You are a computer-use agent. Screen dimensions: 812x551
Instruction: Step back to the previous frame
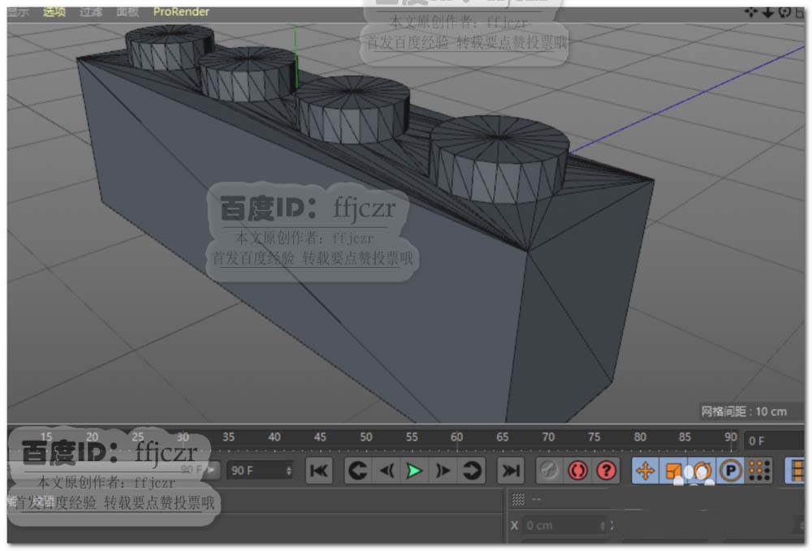click(x=387, y=471)
